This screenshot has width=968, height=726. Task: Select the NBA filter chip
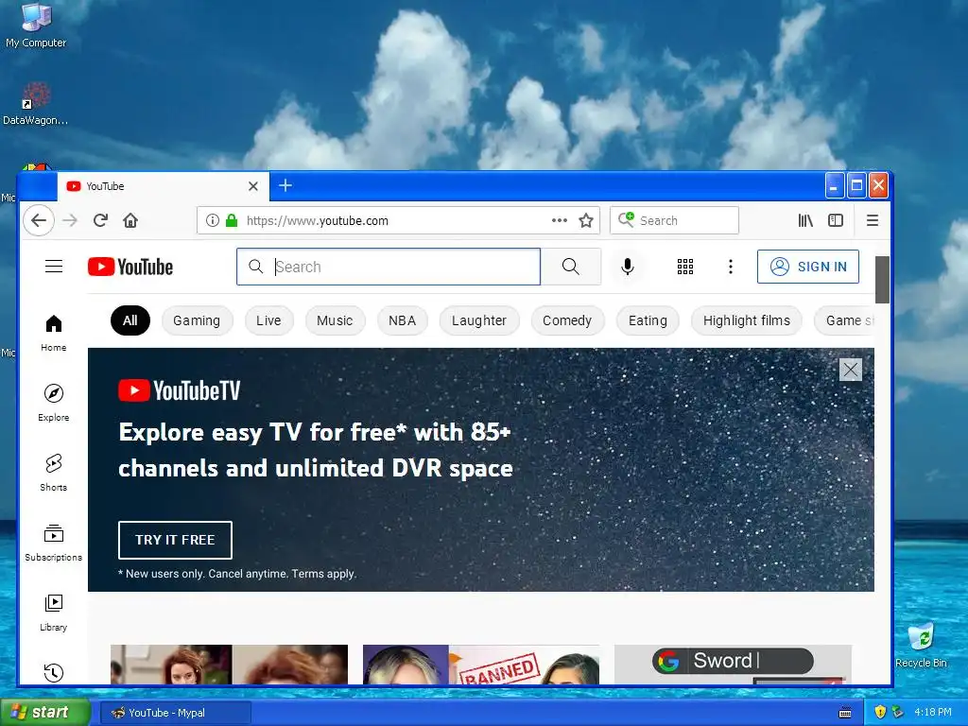tap(402, 320)
